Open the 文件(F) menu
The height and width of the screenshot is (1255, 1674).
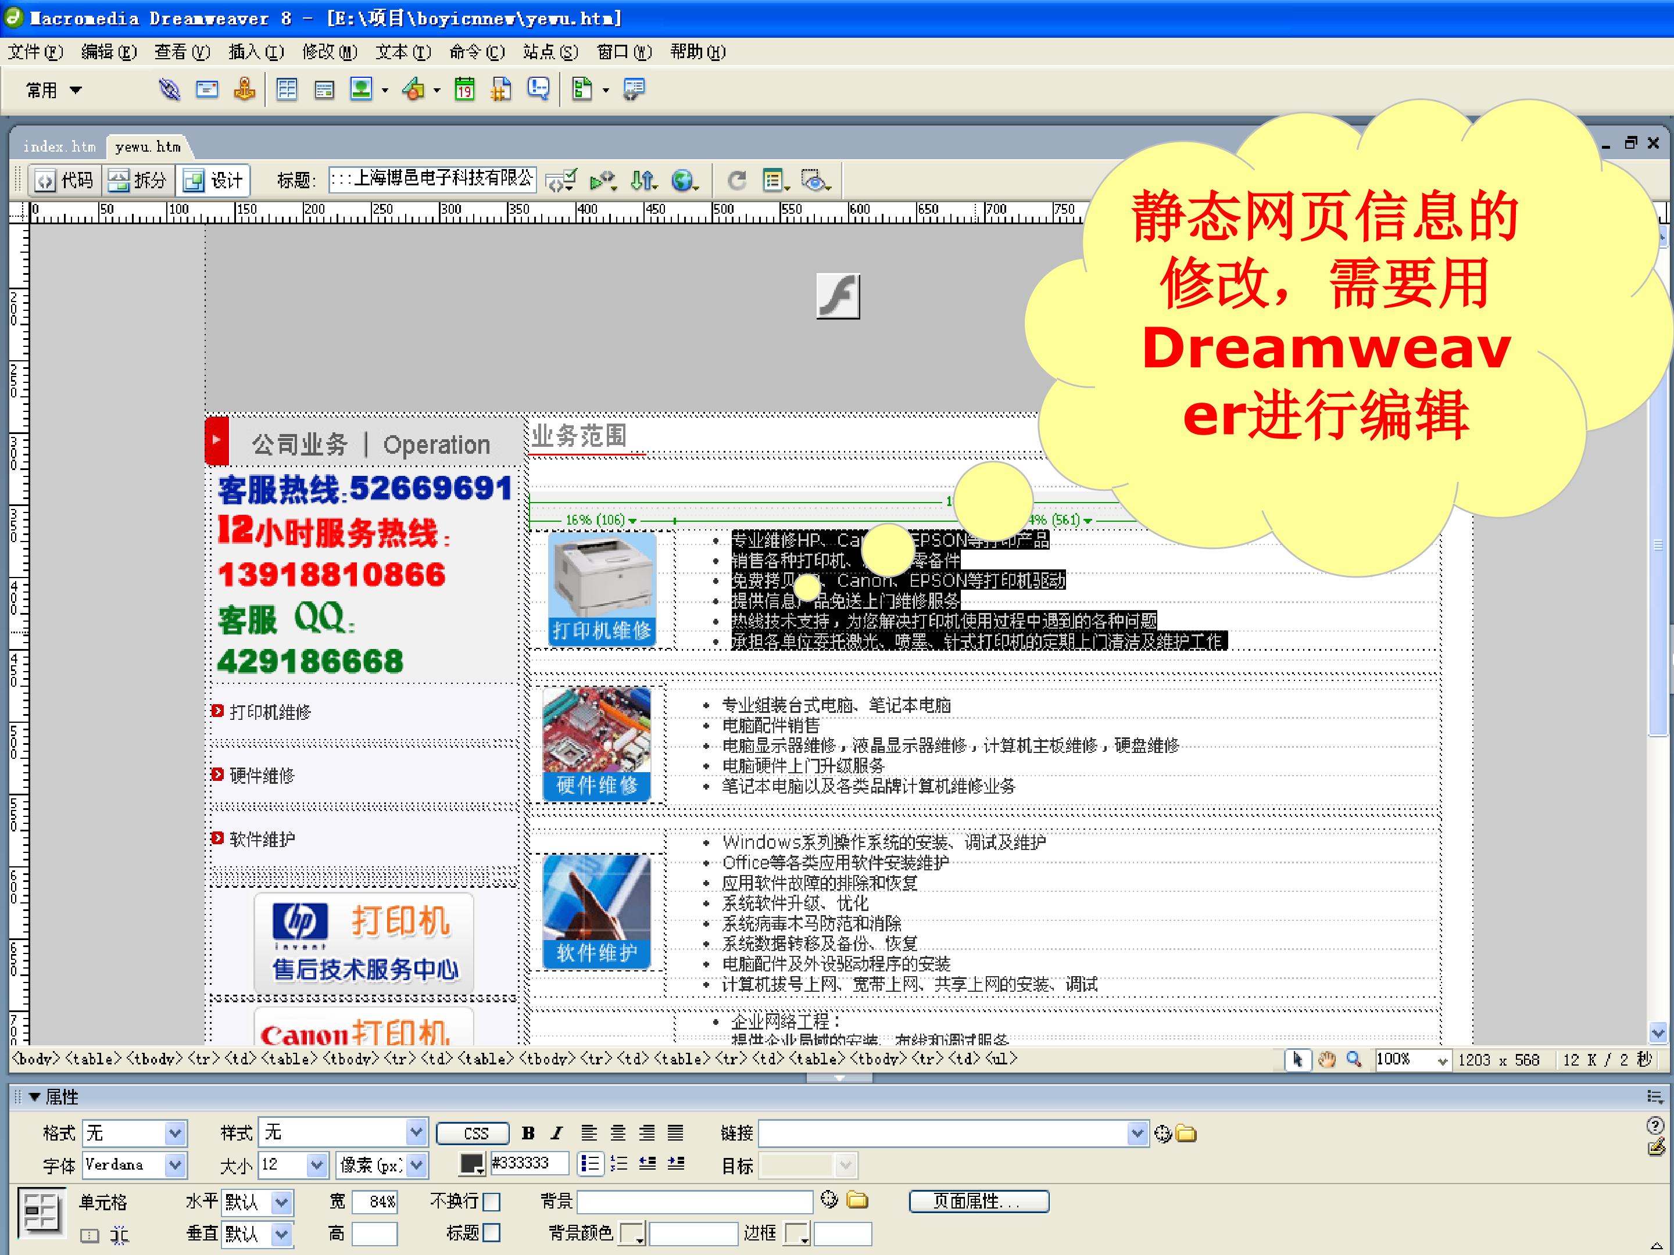[35, 52]
